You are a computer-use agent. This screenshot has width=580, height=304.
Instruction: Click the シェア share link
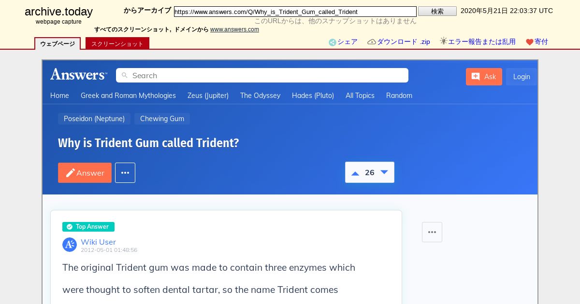tap(348, 42)
